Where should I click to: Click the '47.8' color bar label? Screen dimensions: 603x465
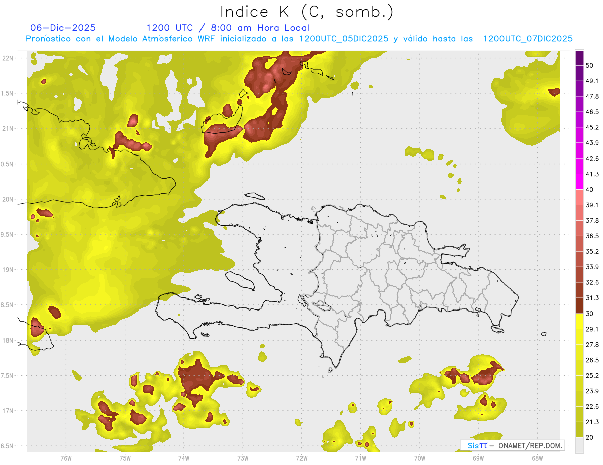click(592, 96)
